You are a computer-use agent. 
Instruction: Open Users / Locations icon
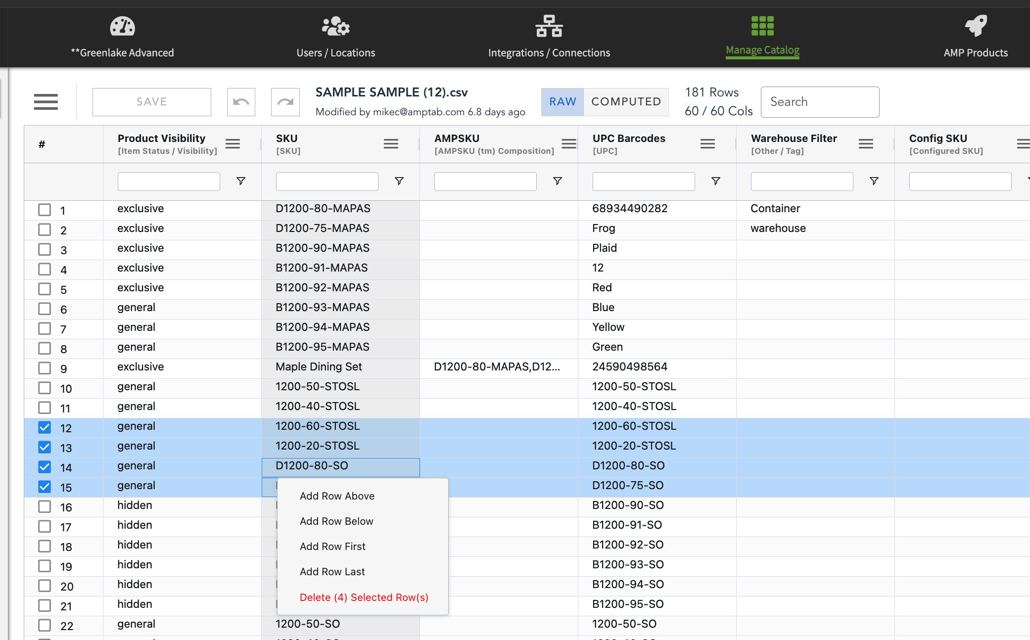click(x=335, y=27)
